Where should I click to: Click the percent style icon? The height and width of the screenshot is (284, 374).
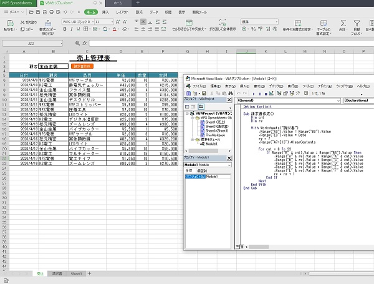(253, 29)
